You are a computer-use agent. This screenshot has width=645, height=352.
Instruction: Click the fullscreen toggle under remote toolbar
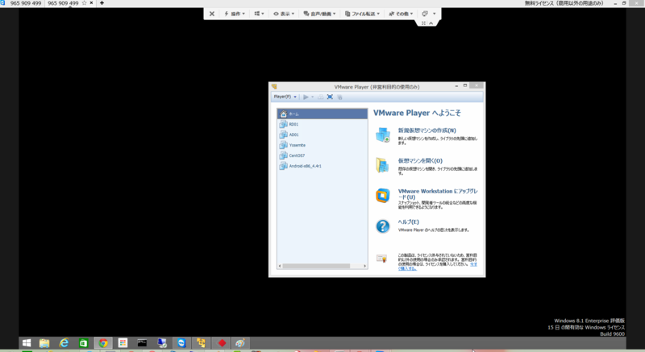coord(423,23)
